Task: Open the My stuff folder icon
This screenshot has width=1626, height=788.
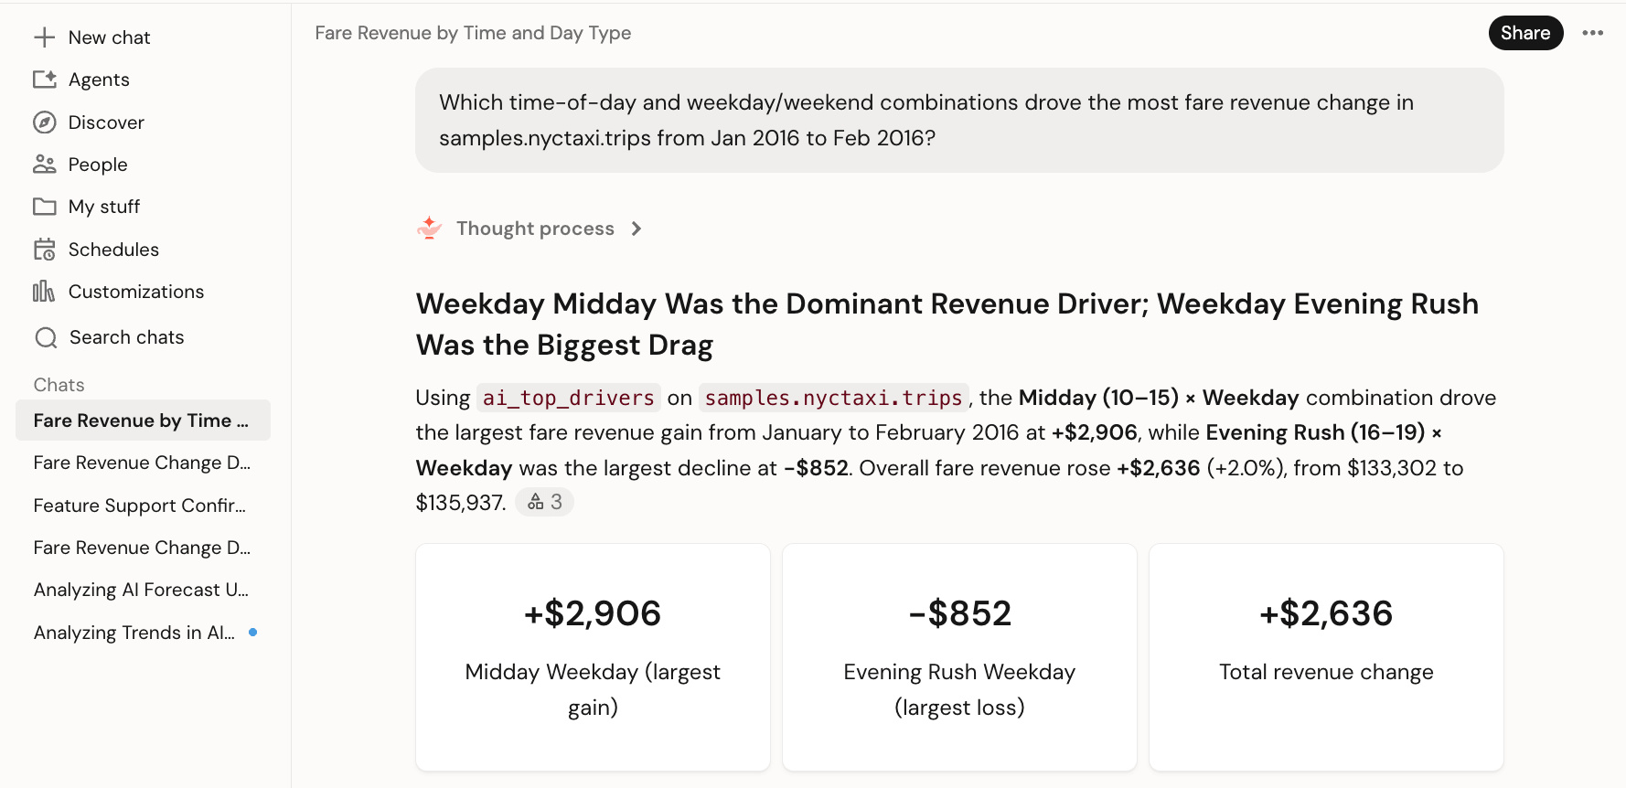Action: [45, 207]
